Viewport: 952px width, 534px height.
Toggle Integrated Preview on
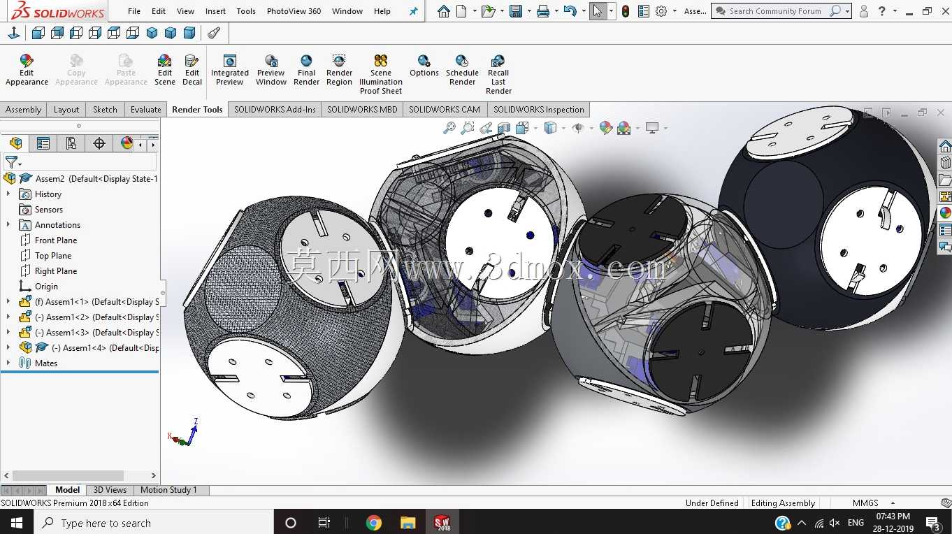tap(229, 71)
